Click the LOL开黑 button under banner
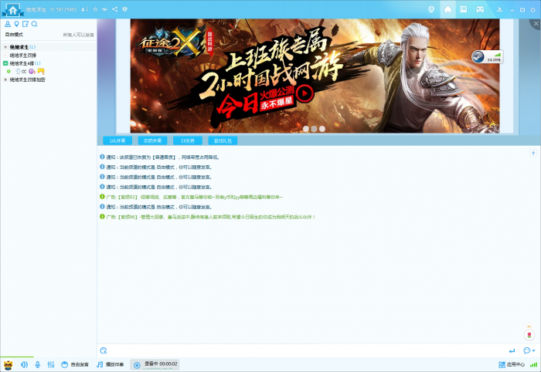 tap(117, 140)
